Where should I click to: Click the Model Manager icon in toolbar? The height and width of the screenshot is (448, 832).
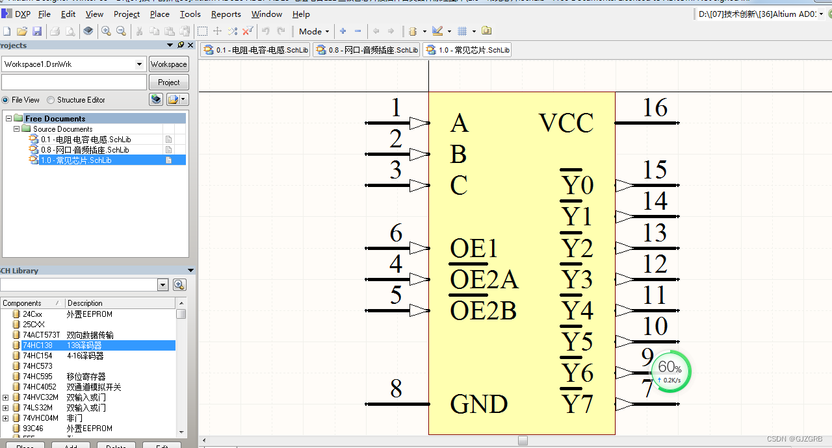(x=487, y=31)
